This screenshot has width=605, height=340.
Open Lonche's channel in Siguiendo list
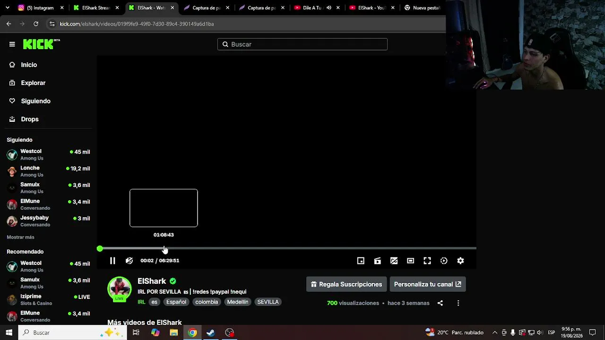point(48,171)
